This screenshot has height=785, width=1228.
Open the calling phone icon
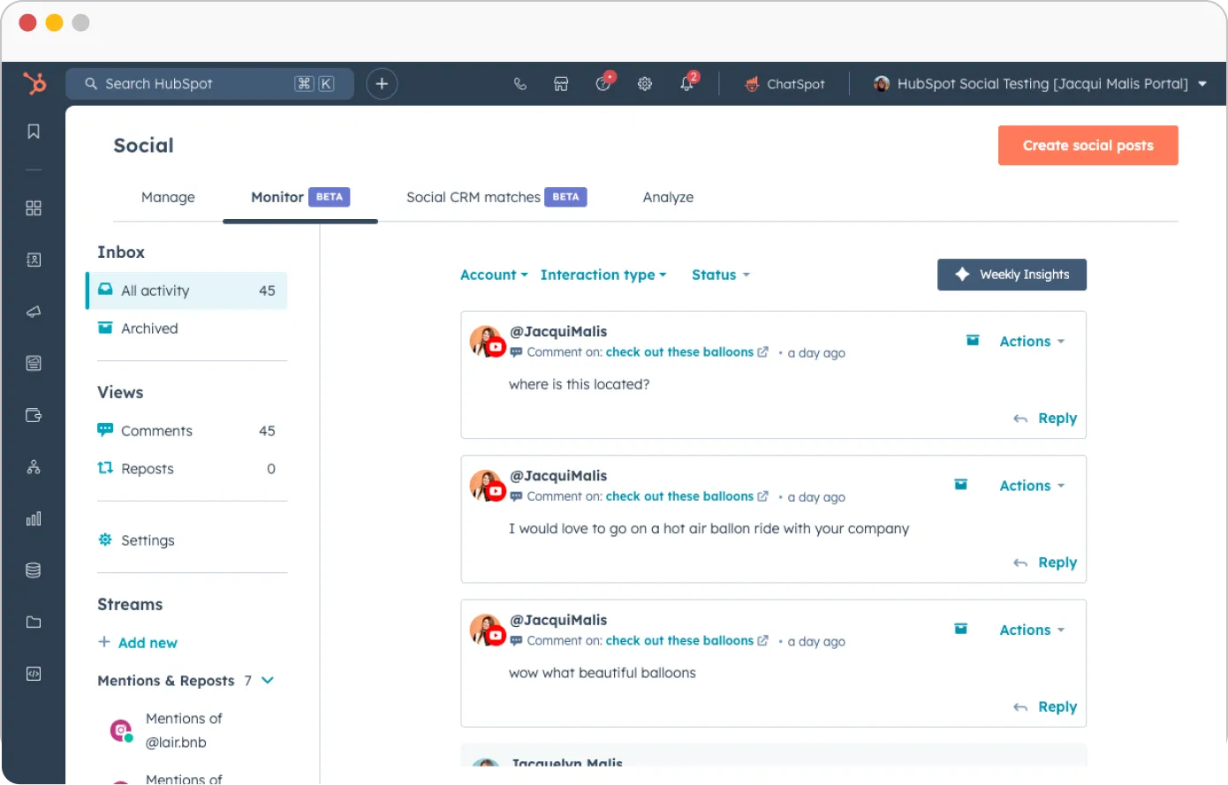[x=519, y=84]
